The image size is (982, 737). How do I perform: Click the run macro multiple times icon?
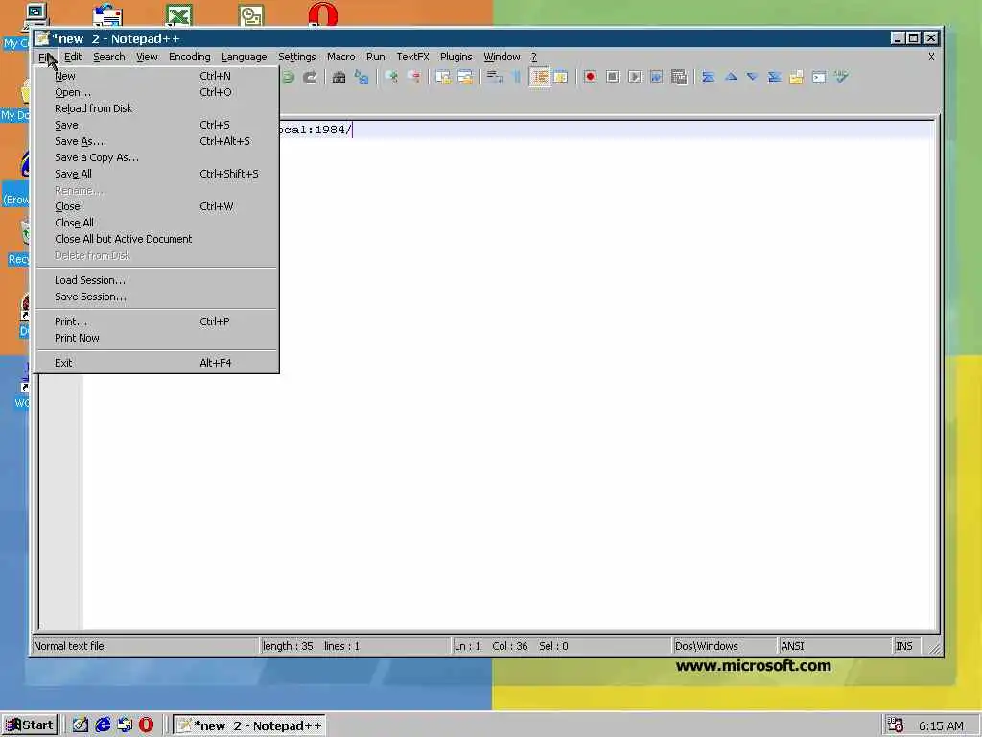656,77
